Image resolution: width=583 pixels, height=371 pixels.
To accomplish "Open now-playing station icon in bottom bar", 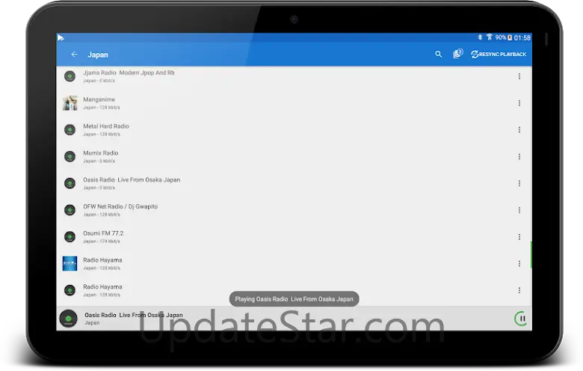I will click(x=69, y=319).
